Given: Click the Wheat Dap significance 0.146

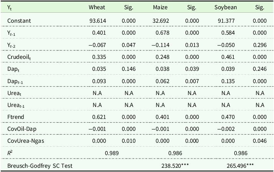Looking at the screenshot, I should coord(132,69).
